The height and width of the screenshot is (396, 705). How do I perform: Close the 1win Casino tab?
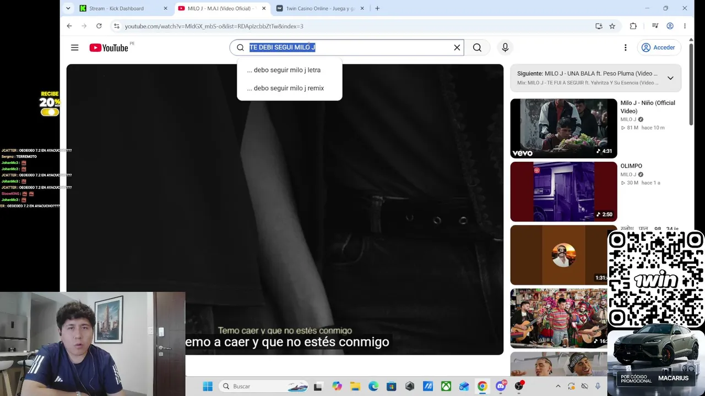362,8
